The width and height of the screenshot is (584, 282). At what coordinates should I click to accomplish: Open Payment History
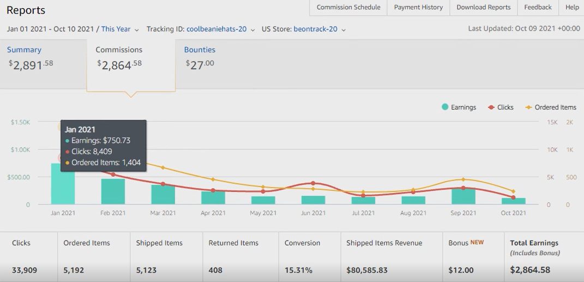[418, 8]
